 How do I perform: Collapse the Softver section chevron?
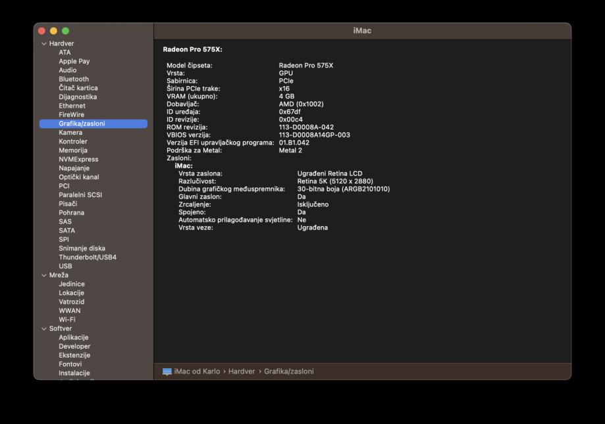click(x=44, y=329)
